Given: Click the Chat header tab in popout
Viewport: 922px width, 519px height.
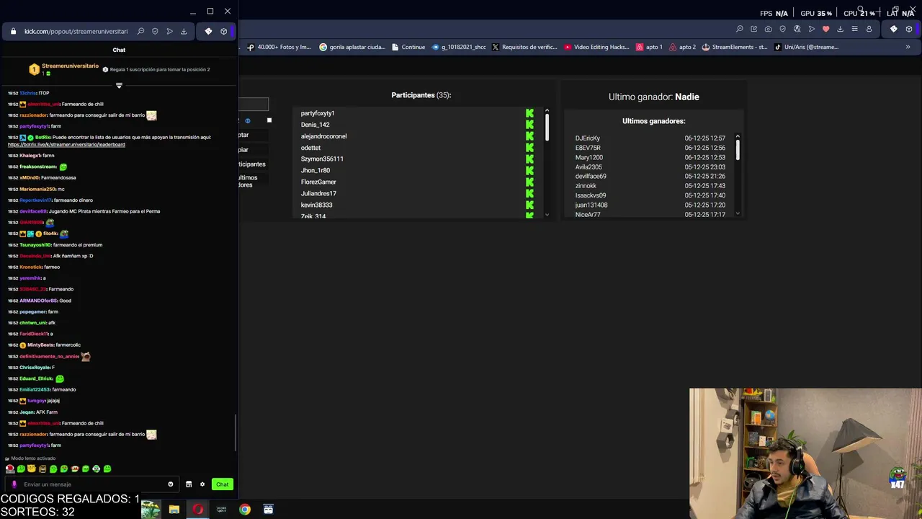Looking at the screenshot, I should tap(119, 50).
